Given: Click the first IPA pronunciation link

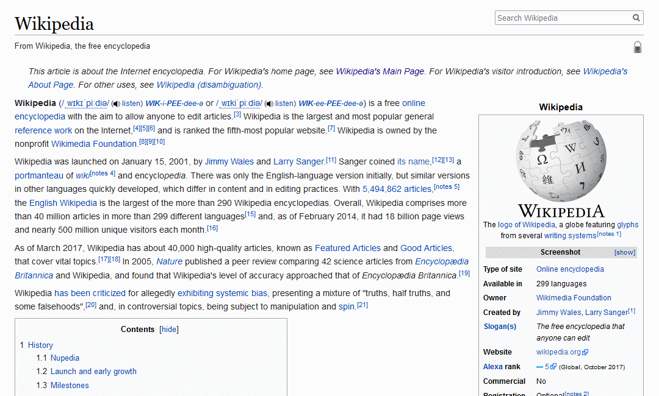Looking at the screenshot, I should (x=86, y=103).
